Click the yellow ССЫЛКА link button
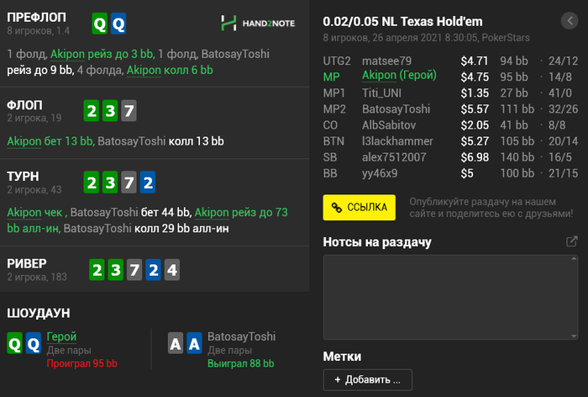588x397 pixels. coord(359,207)
